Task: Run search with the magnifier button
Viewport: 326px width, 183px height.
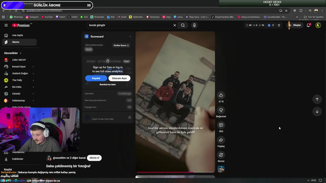Action: tap(183, 25)
